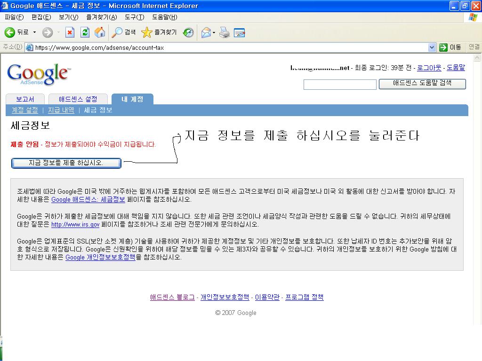Click the 애드센스 도움말 검색 button
The height and width of the screenshot is (361, 482).
tap(422, 84)
